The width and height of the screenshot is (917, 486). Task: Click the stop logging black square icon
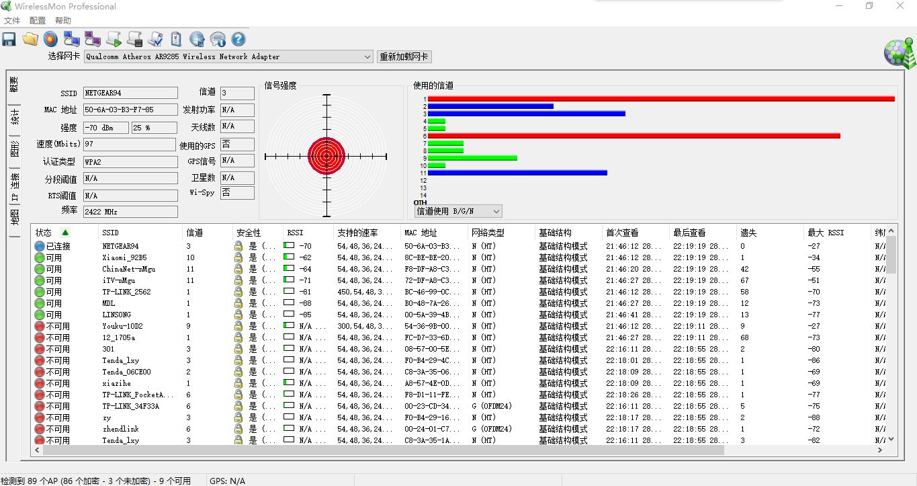134,39
